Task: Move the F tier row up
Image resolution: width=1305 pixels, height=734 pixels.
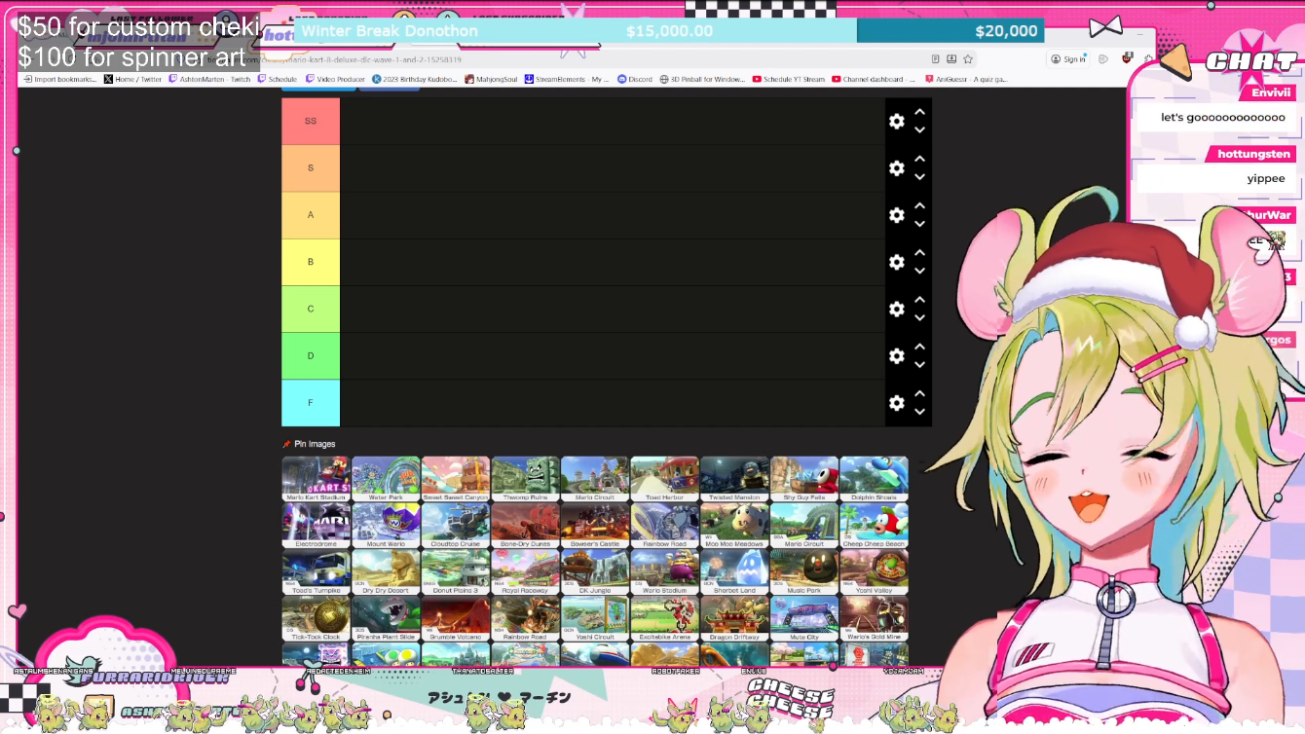Action: coord(919,394)
